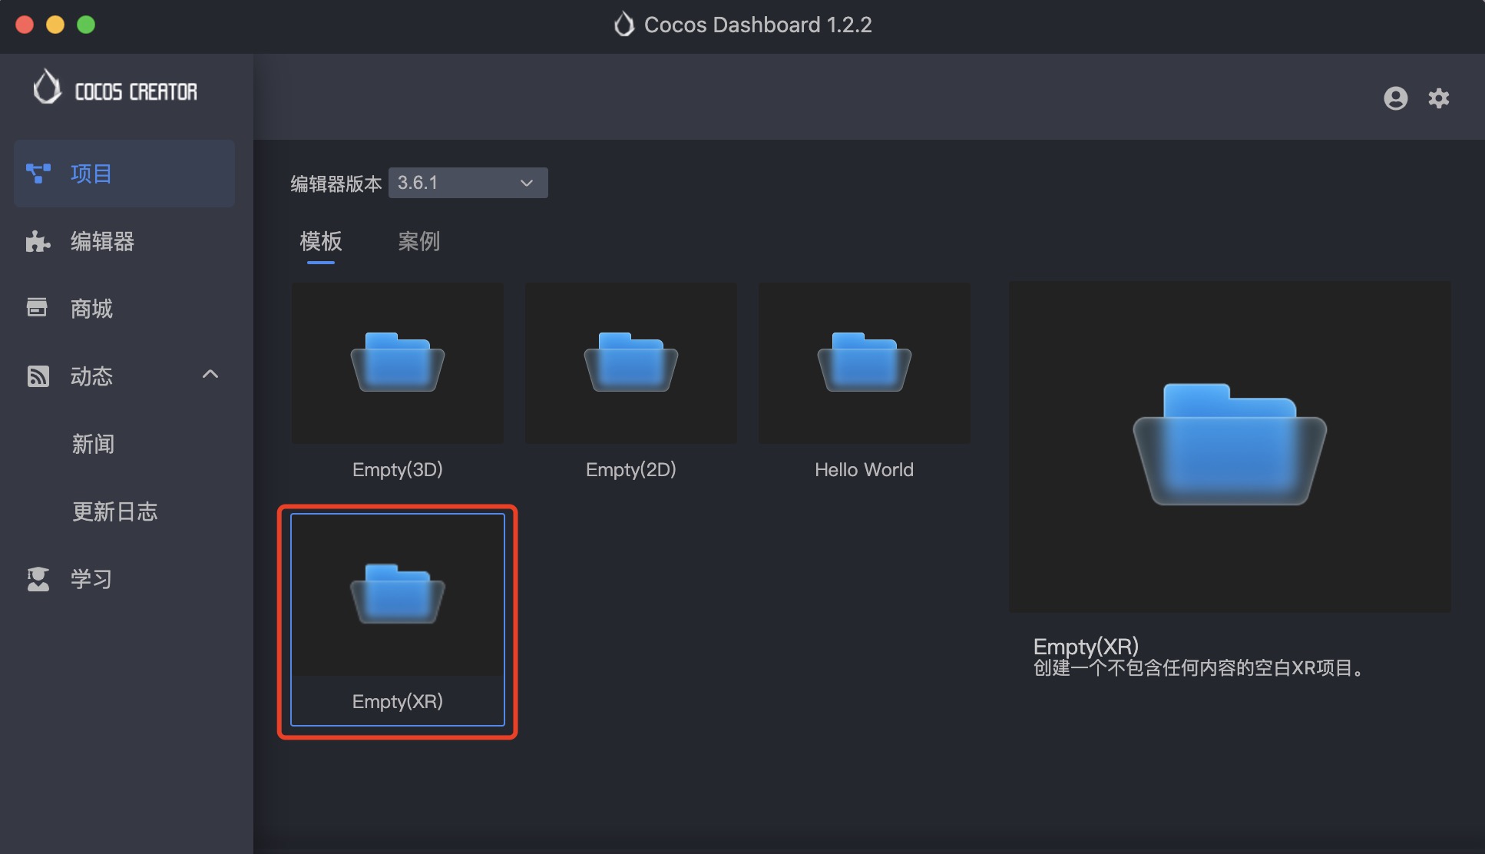
Task: Click the green fullscreen window button
Action: (86, 25)
